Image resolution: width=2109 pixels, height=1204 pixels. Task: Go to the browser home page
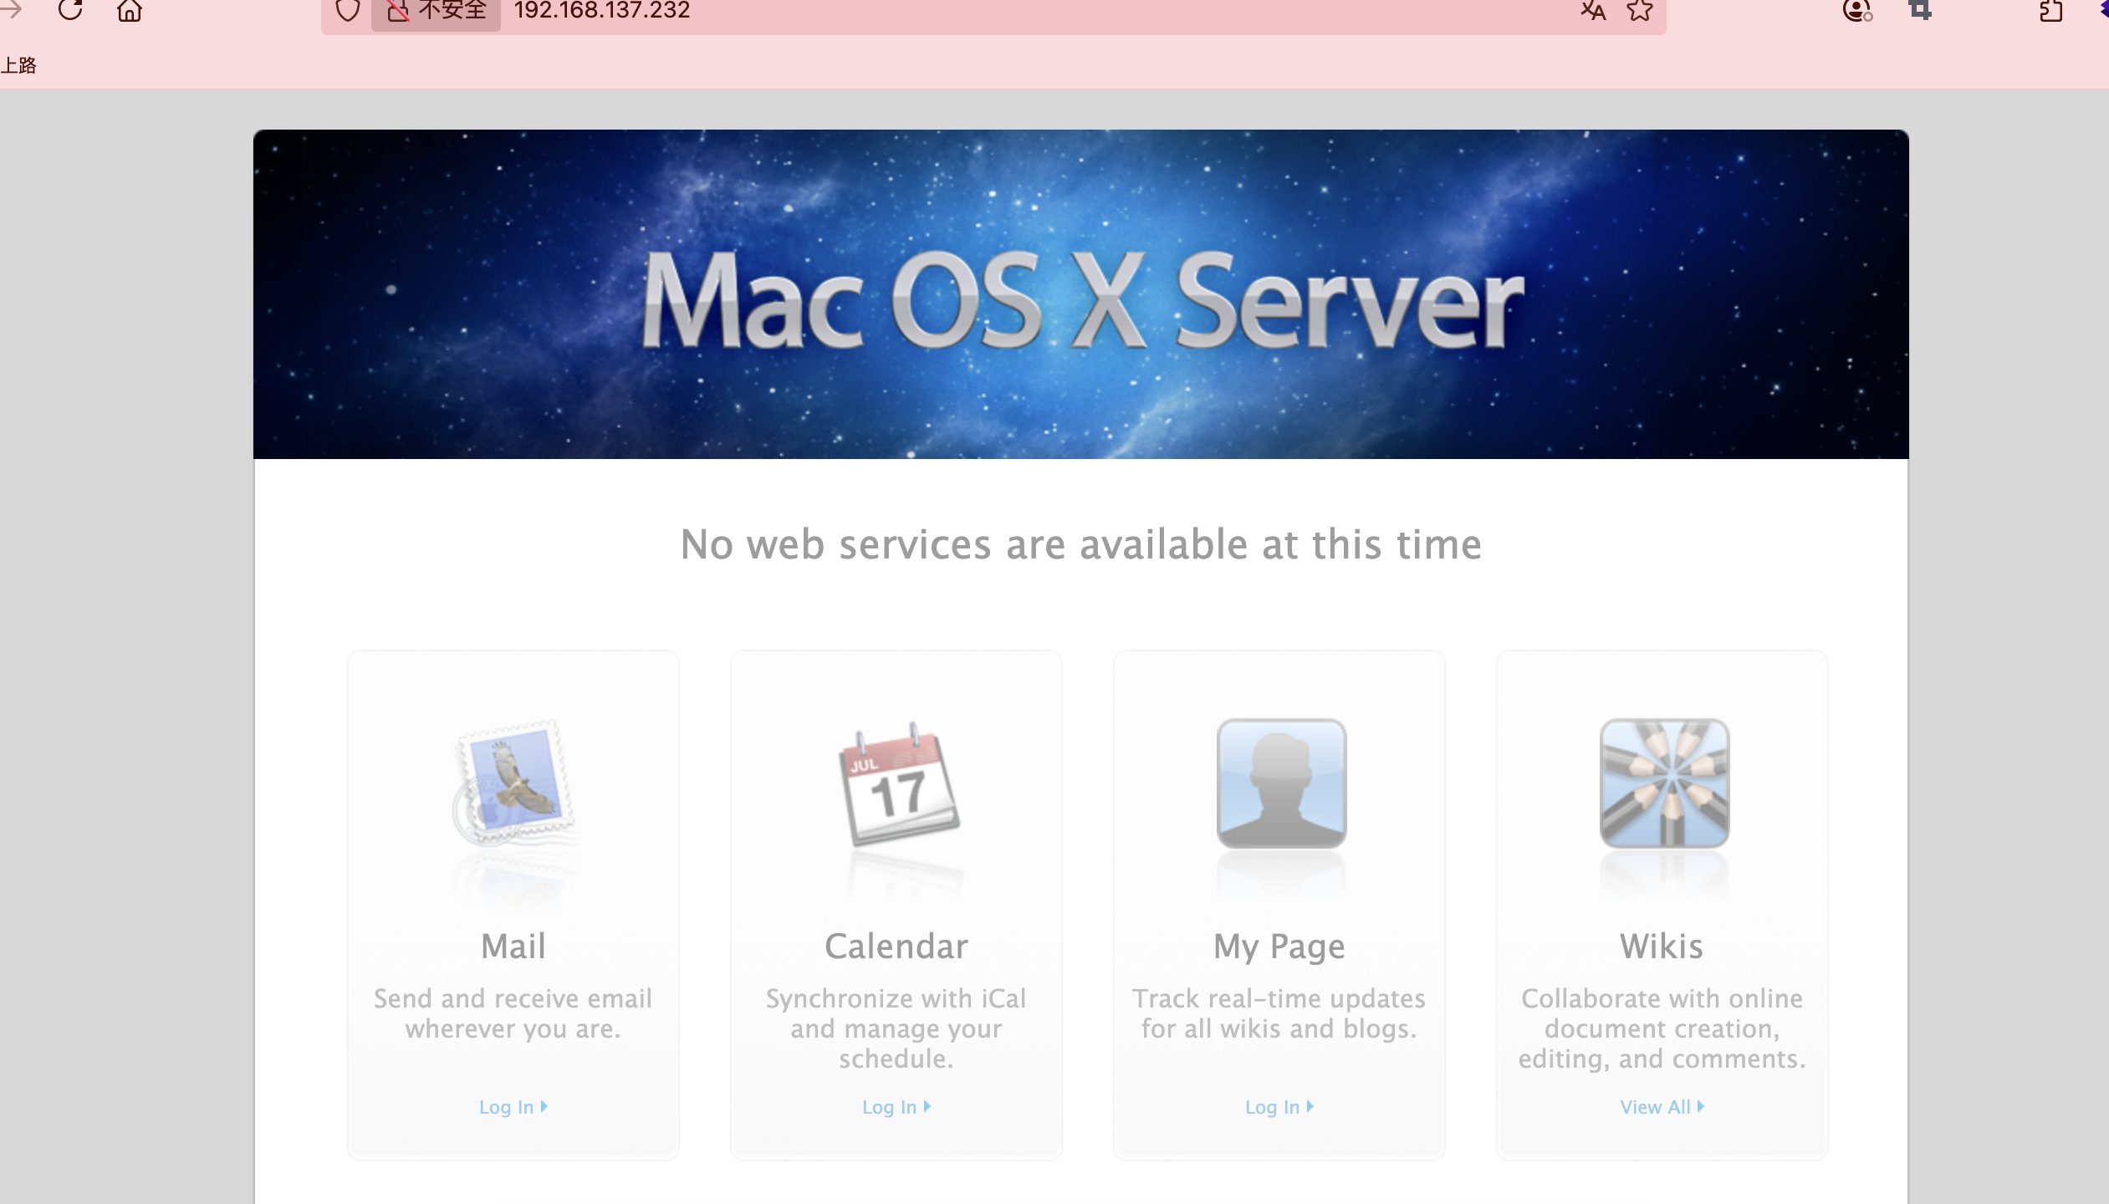click(130, 10)
